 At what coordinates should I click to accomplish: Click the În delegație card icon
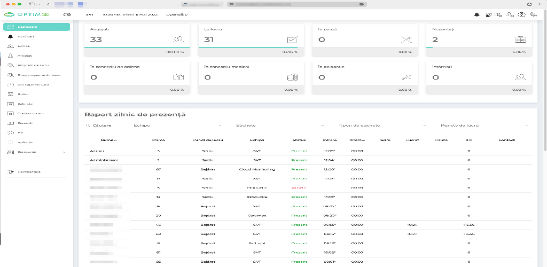tap(406, 77)
